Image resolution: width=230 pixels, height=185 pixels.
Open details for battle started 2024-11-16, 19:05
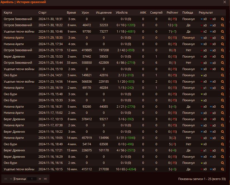(222, 138)
